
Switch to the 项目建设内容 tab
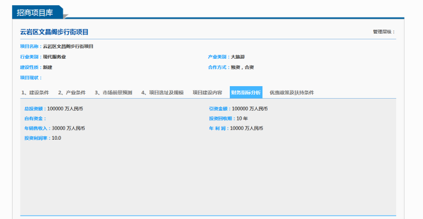(x=207, y=92)
